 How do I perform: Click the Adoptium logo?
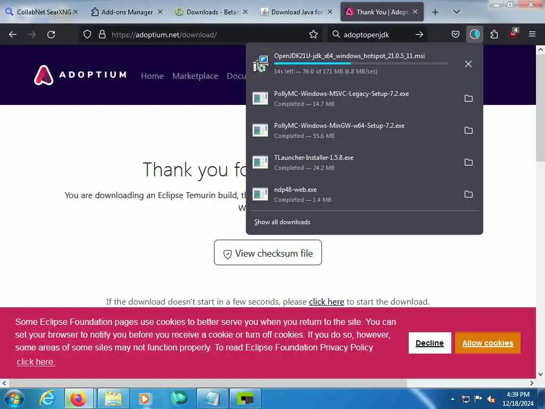pyautogui.click(x=80, y=75)
